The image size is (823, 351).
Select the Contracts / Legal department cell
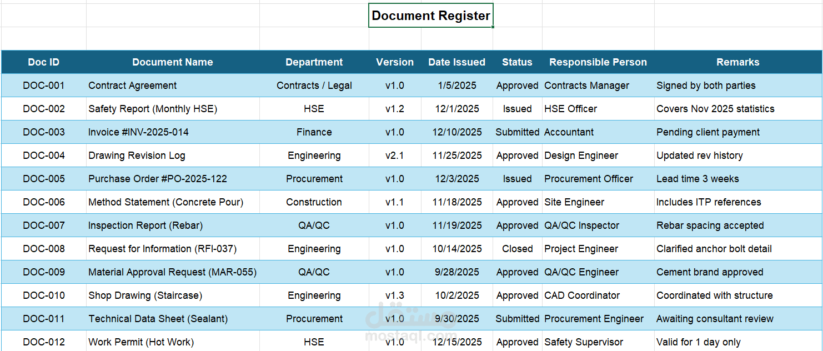point(314,86)
